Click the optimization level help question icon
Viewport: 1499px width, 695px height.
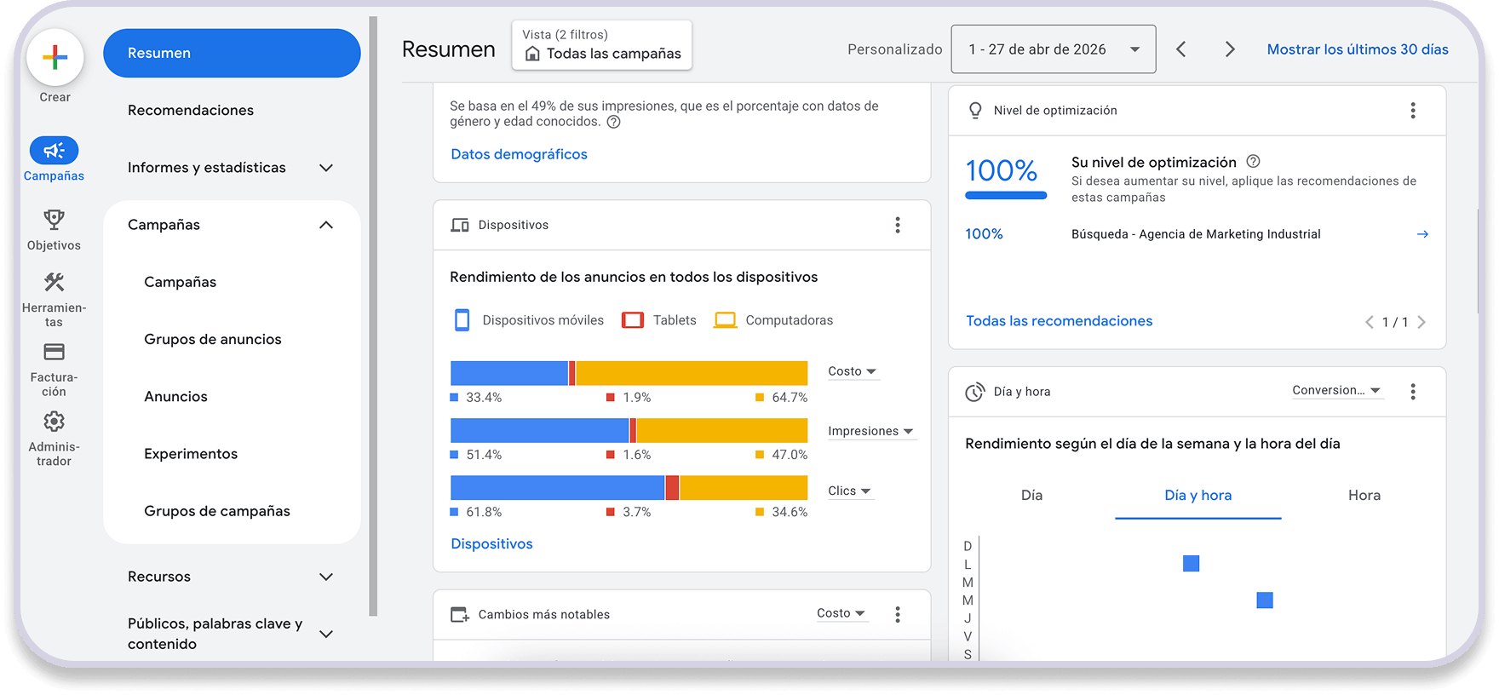pyautogui.click(x=1253, y=161)
